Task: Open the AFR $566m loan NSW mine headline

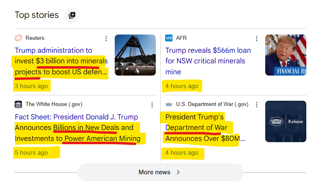Action: [x=208, y=61]
